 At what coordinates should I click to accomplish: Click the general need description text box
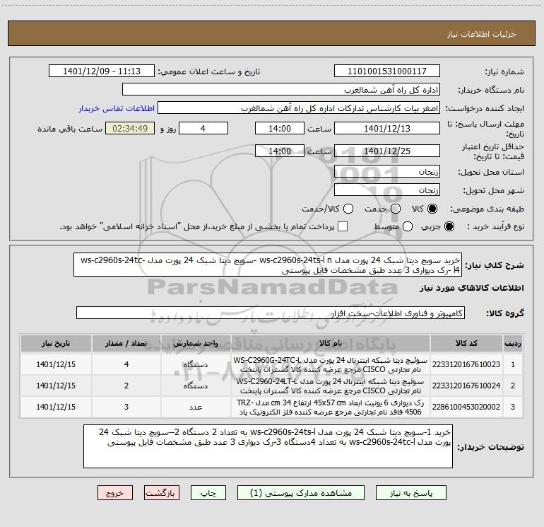(x=268, y=265)
